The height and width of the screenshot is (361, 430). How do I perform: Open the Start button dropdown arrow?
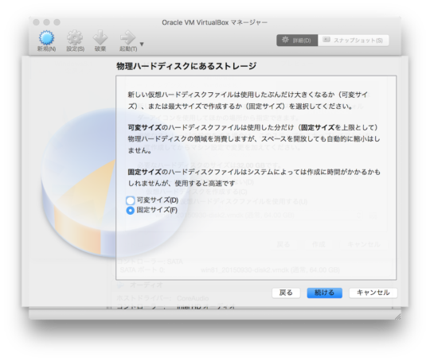tap(142, 44)
